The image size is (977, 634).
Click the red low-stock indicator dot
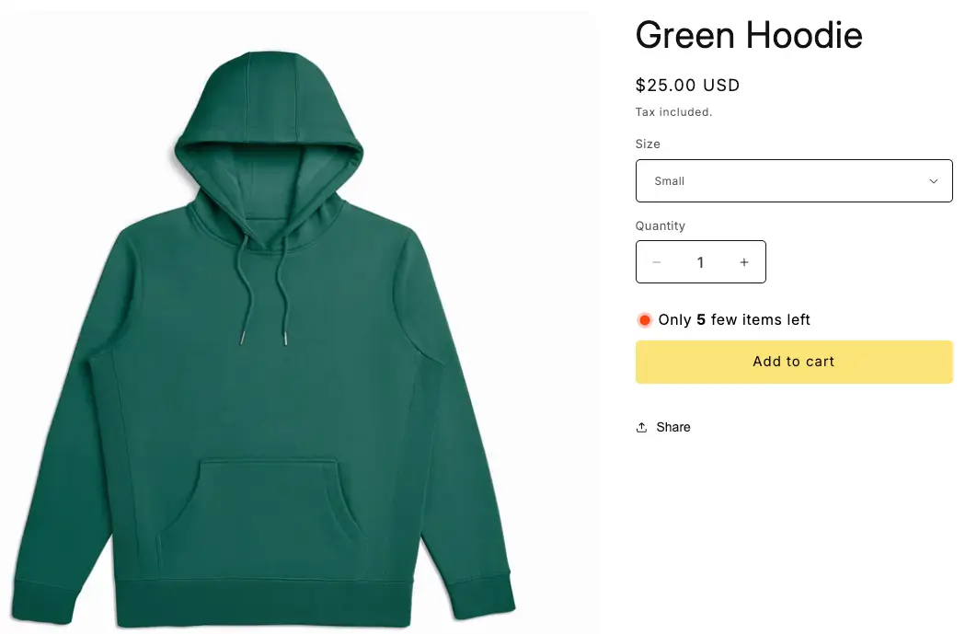click(645, 320)
